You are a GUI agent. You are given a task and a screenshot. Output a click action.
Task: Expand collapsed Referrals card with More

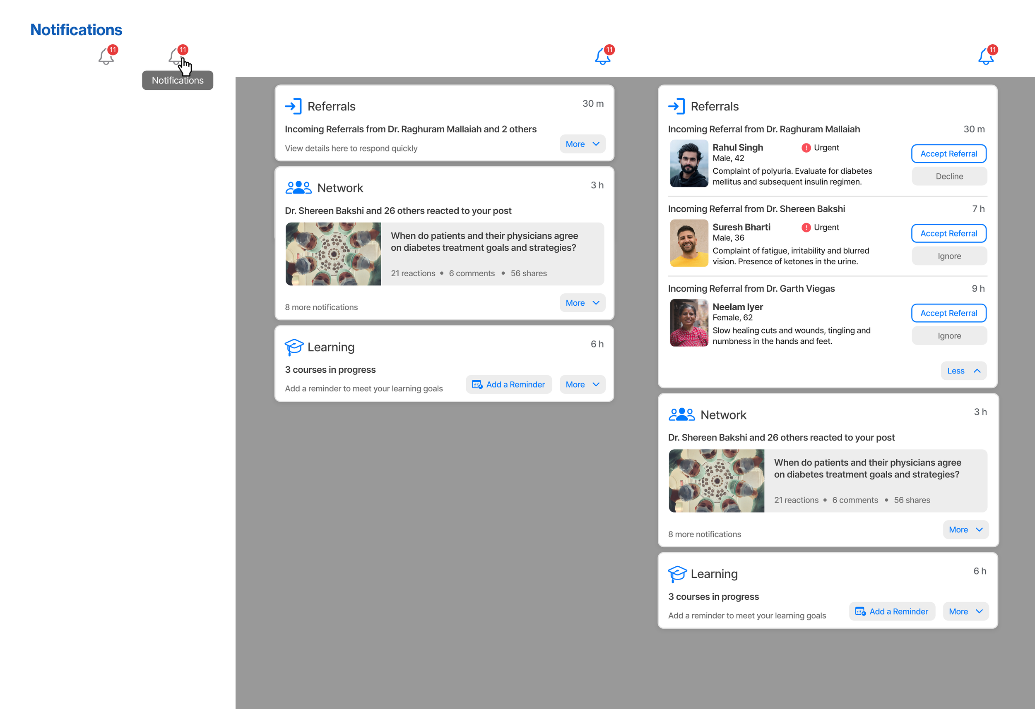(582, 144)
